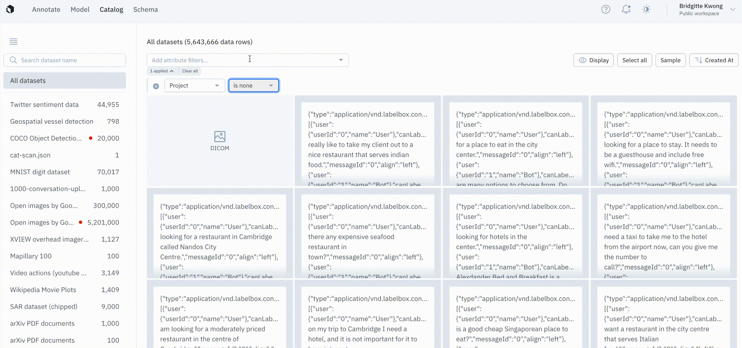Click the red dot on COCO Object Detection
This screenshot has width=742, height=348.
[90, 138]
